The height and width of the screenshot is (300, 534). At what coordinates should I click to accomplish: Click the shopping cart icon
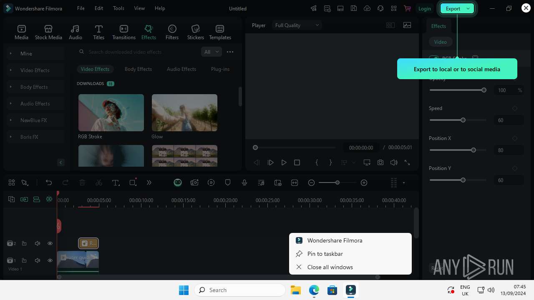407,8
